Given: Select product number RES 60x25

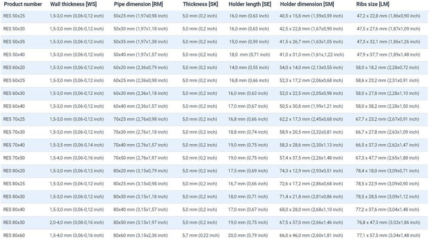Looking at the screenshot, I should point(14,80).
